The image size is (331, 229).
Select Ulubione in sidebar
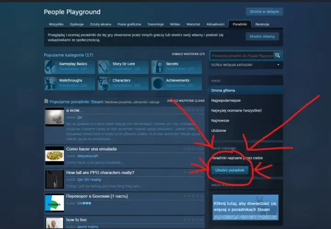pyautogui.click(x=218, y=131)
